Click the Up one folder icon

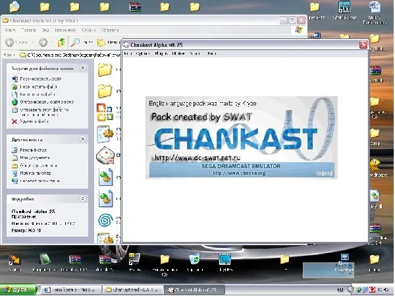[x=61, y=42]
